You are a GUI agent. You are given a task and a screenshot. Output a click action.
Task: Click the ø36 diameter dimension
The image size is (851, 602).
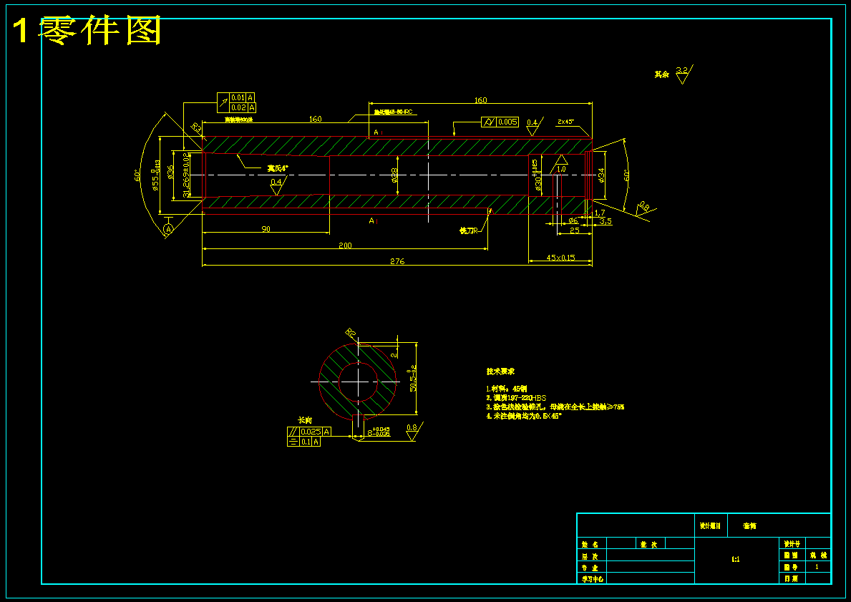pos(170,173)
